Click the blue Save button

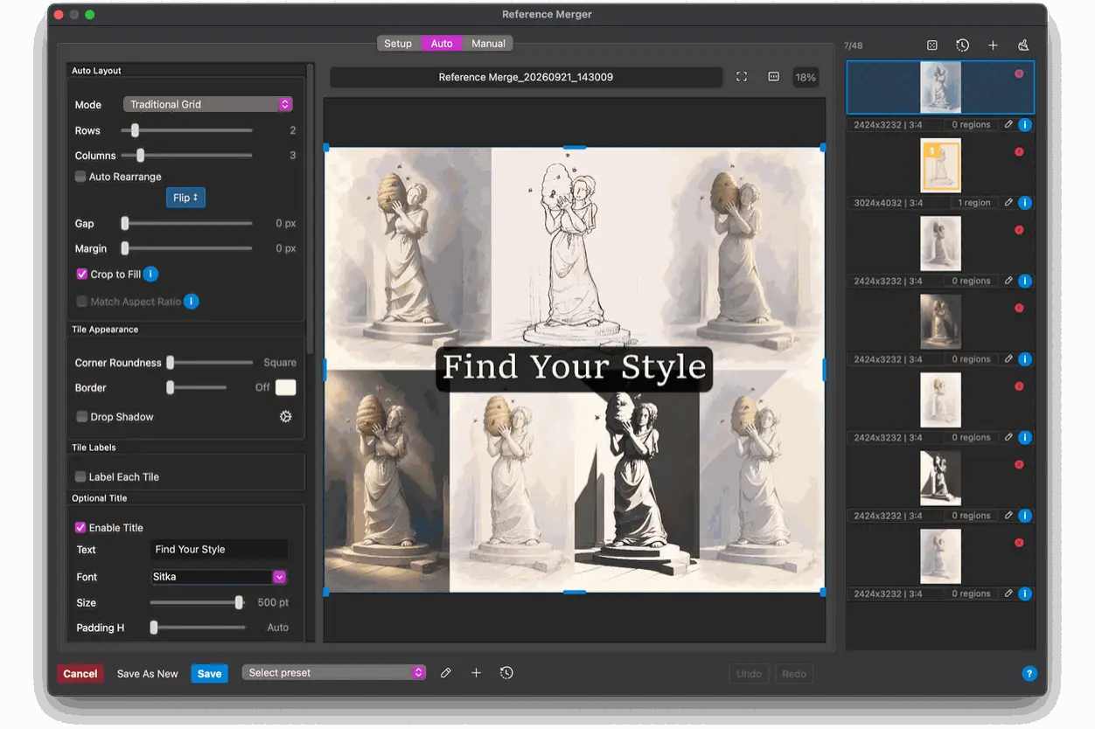[x=210, y=674]
